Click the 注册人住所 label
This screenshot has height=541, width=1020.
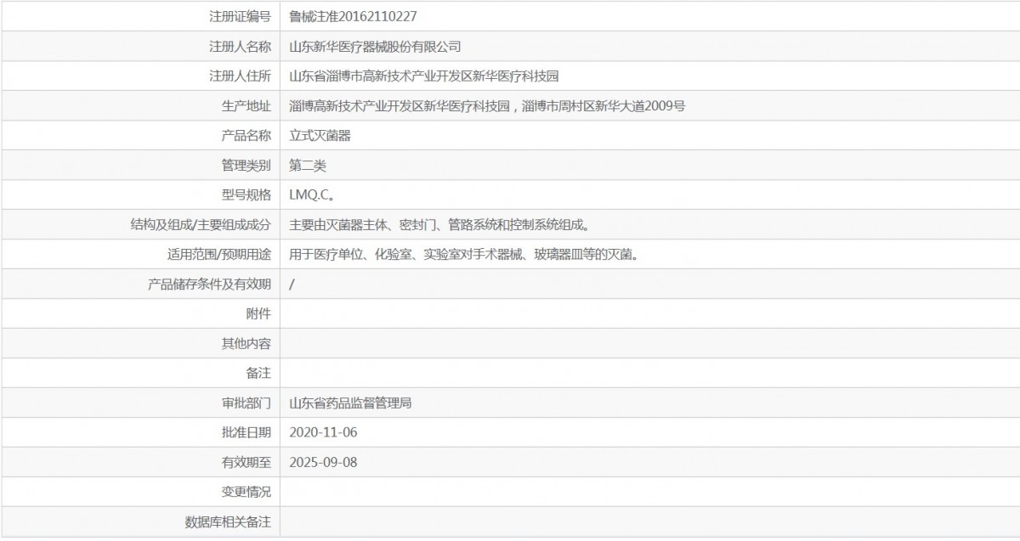click(240, 76)
